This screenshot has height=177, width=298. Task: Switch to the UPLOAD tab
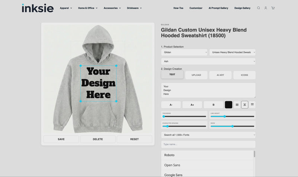coord(196,75)
